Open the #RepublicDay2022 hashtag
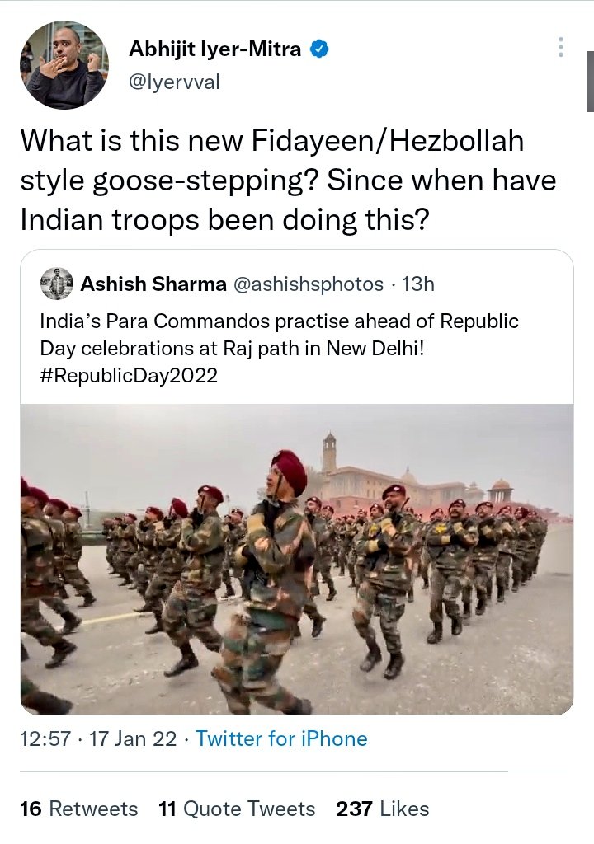 click(129, 375)
